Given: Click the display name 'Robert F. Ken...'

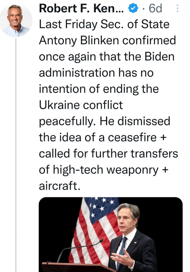Looking at the screenshot, I should click(81, 9).
